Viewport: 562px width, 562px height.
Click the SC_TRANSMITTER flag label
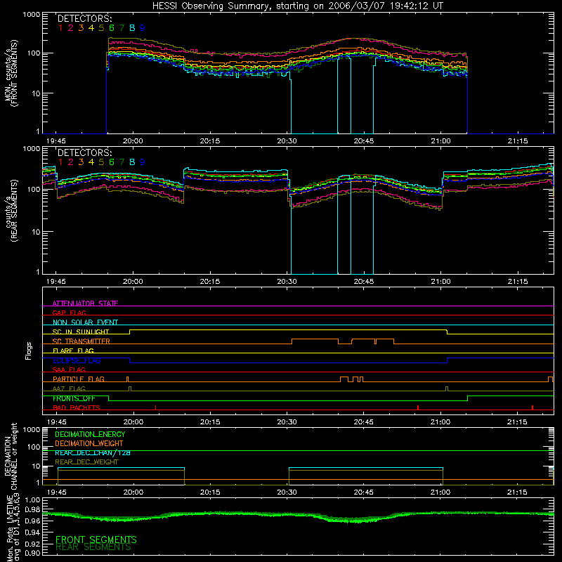point(81,341)
